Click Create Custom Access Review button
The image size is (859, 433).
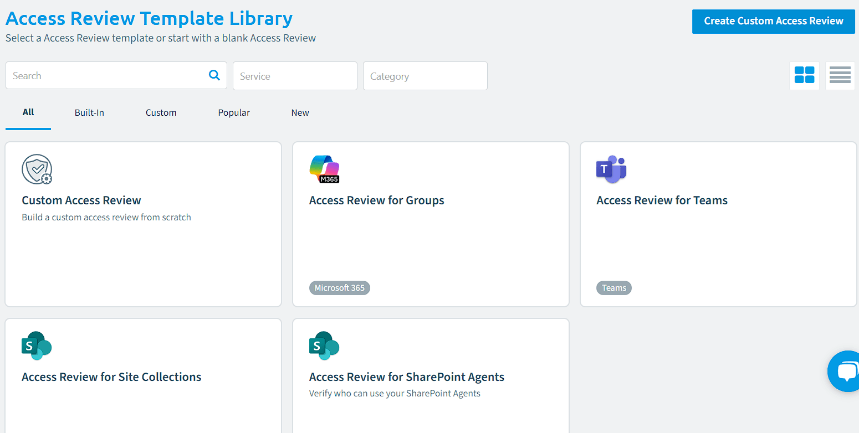(x=774, y=22)
